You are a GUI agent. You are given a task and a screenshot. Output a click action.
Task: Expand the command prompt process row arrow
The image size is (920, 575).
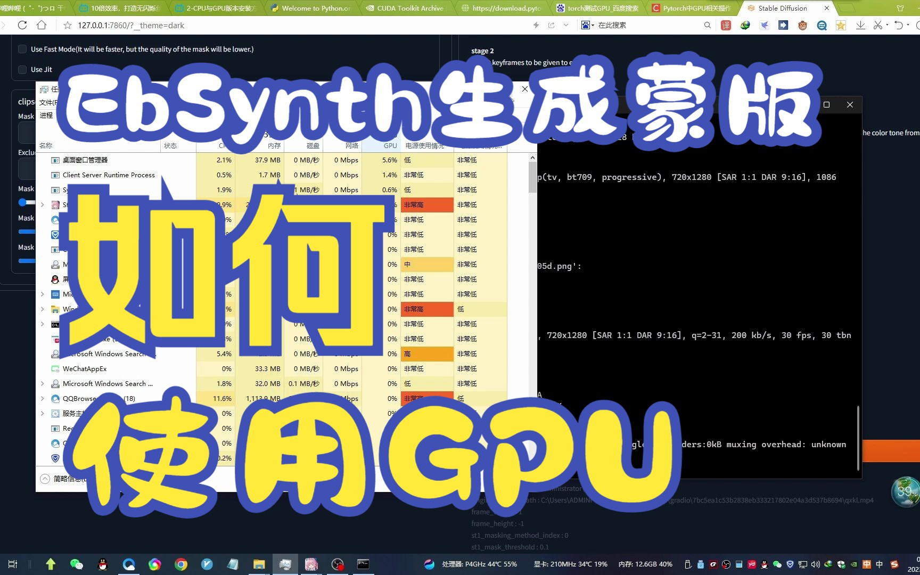pyautogui.click(x=43, y=324)
